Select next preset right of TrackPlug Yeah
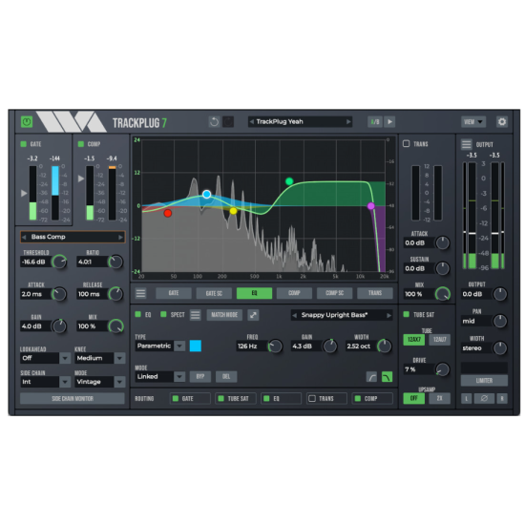Screen dimensions: 525x525 [348, 121]
